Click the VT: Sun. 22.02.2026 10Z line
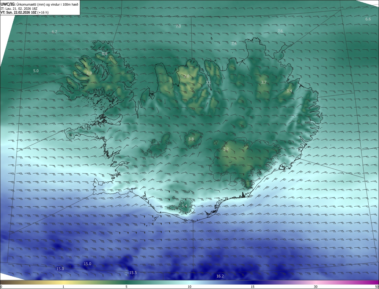The height and width of the screenshot is (289, 379). (25, 13)
